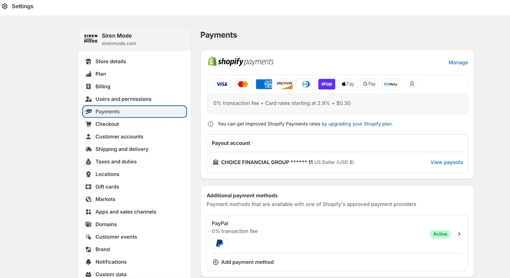510x278 pixels.
Task: Click the Mastercard icon
Action: click(243, 84)
